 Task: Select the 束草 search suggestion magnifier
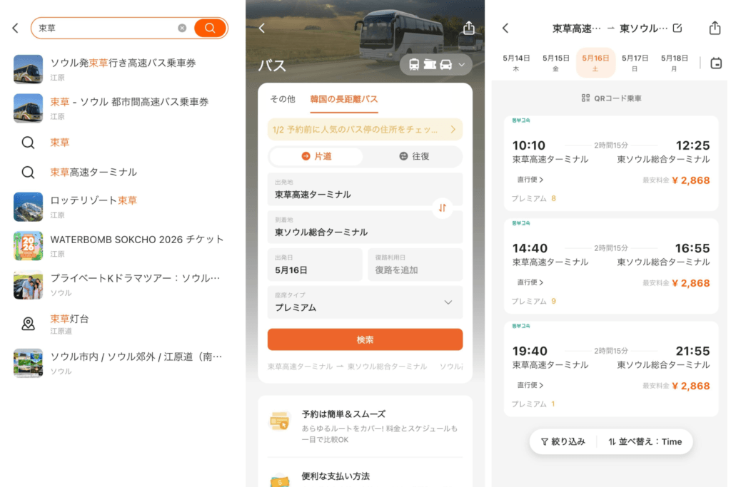point(28,143)
